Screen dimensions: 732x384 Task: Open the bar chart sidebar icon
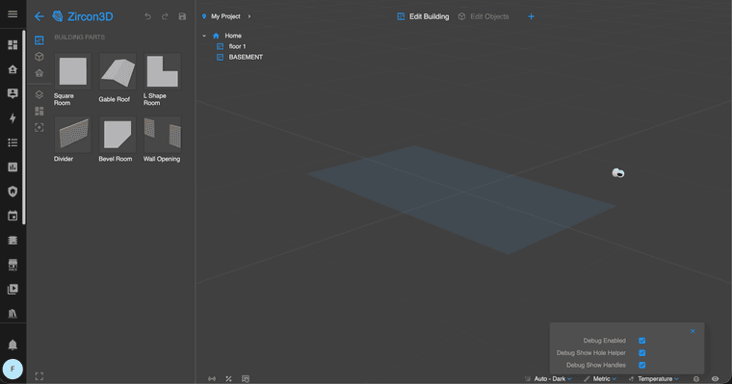(13, 167)
